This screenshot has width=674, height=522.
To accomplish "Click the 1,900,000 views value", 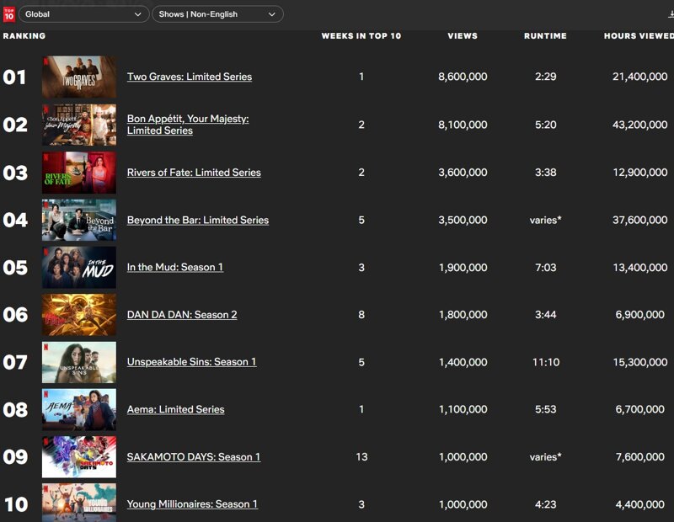I will 463,267.
